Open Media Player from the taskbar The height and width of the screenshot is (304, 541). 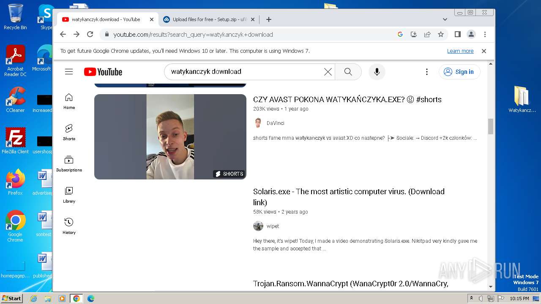[62, 299]
